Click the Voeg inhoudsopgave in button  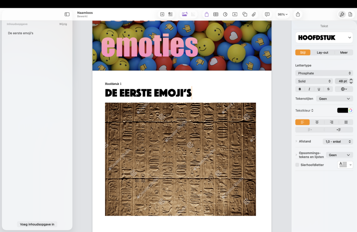click(x=37, y=225)
